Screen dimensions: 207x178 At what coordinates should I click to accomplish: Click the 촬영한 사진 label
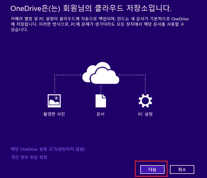pos(54,114)
